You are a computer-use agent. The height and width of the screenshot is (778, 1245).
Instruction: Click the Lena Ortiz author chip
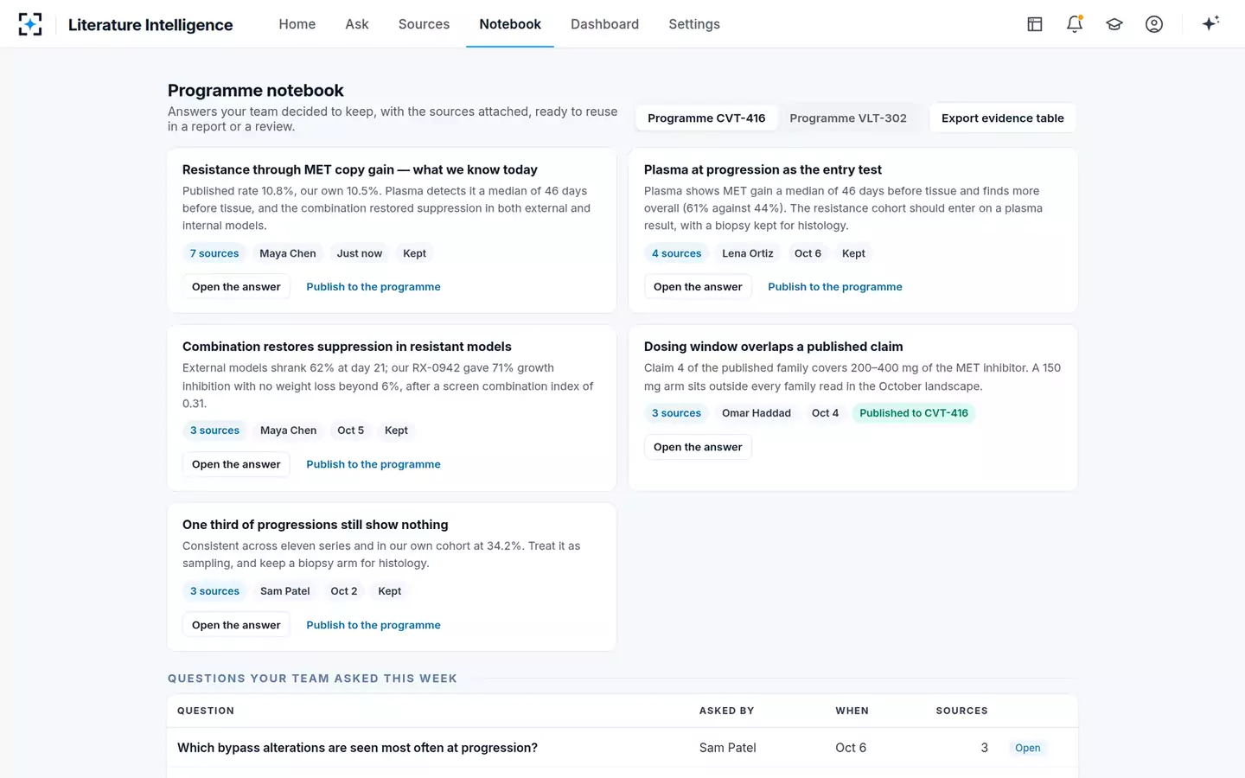point(748,253)
